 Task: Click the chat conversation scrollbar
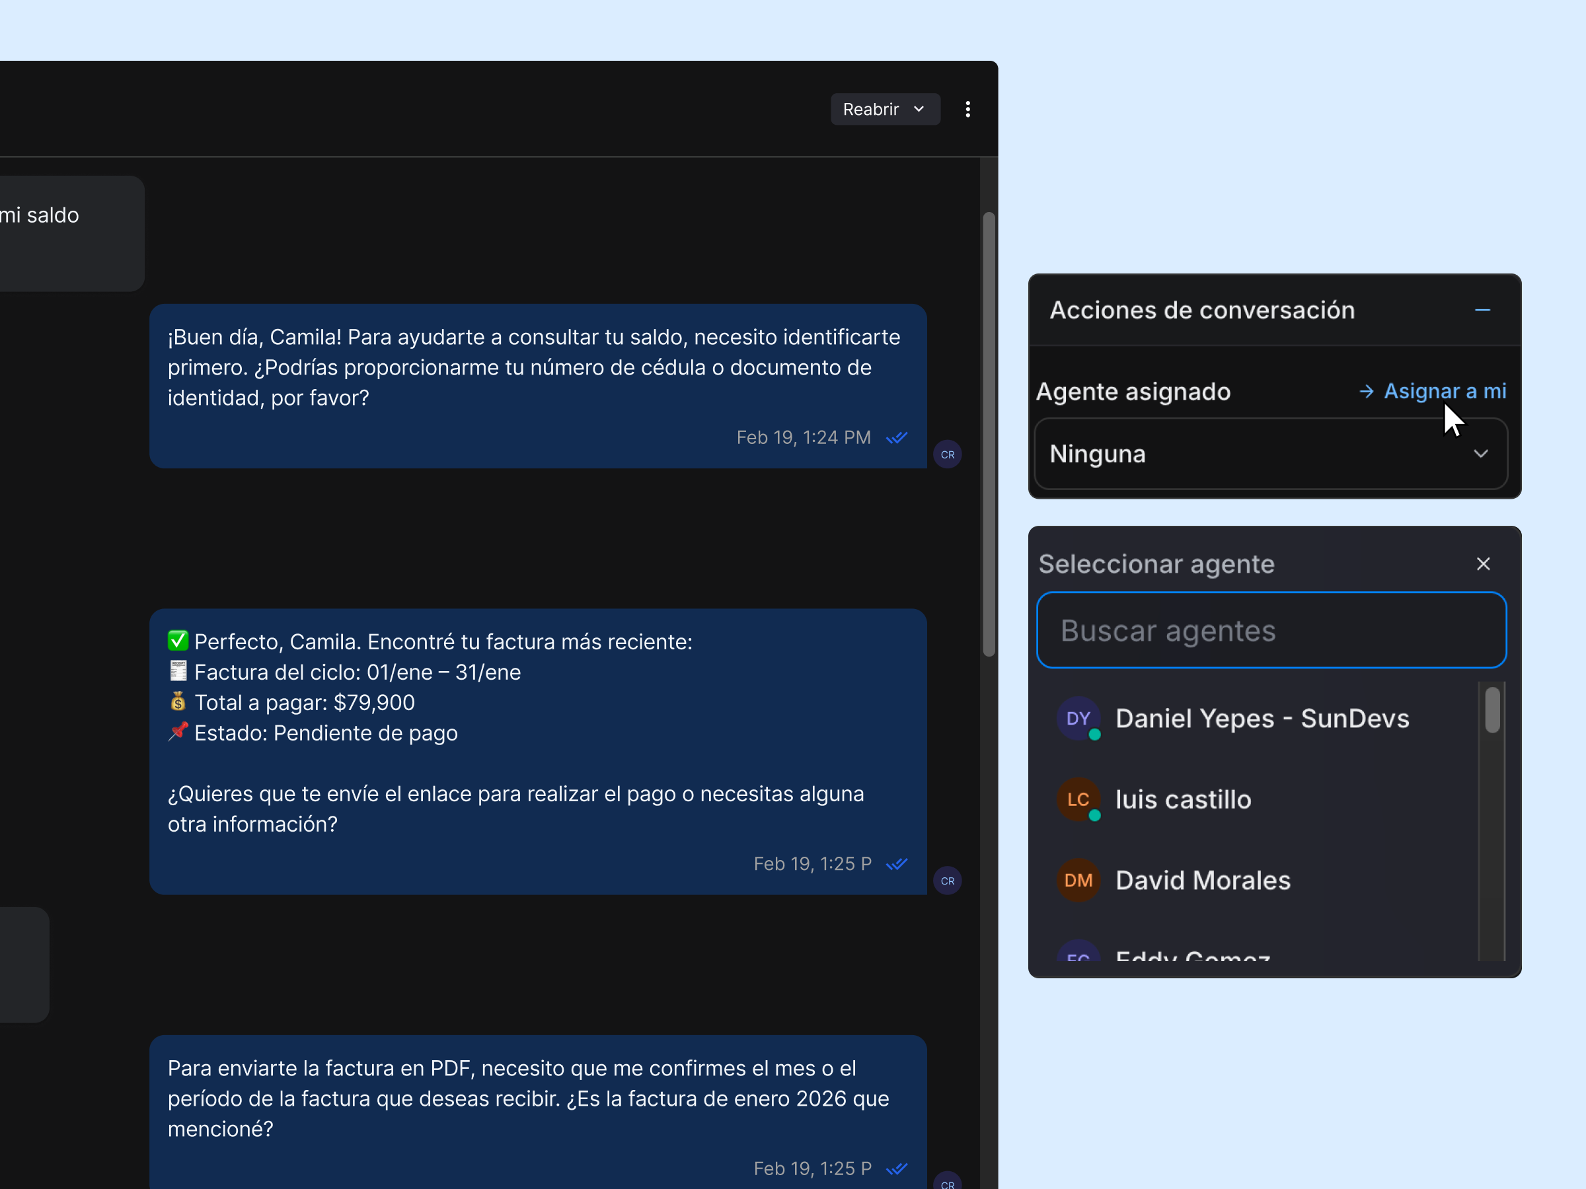[x=989, y=435]
